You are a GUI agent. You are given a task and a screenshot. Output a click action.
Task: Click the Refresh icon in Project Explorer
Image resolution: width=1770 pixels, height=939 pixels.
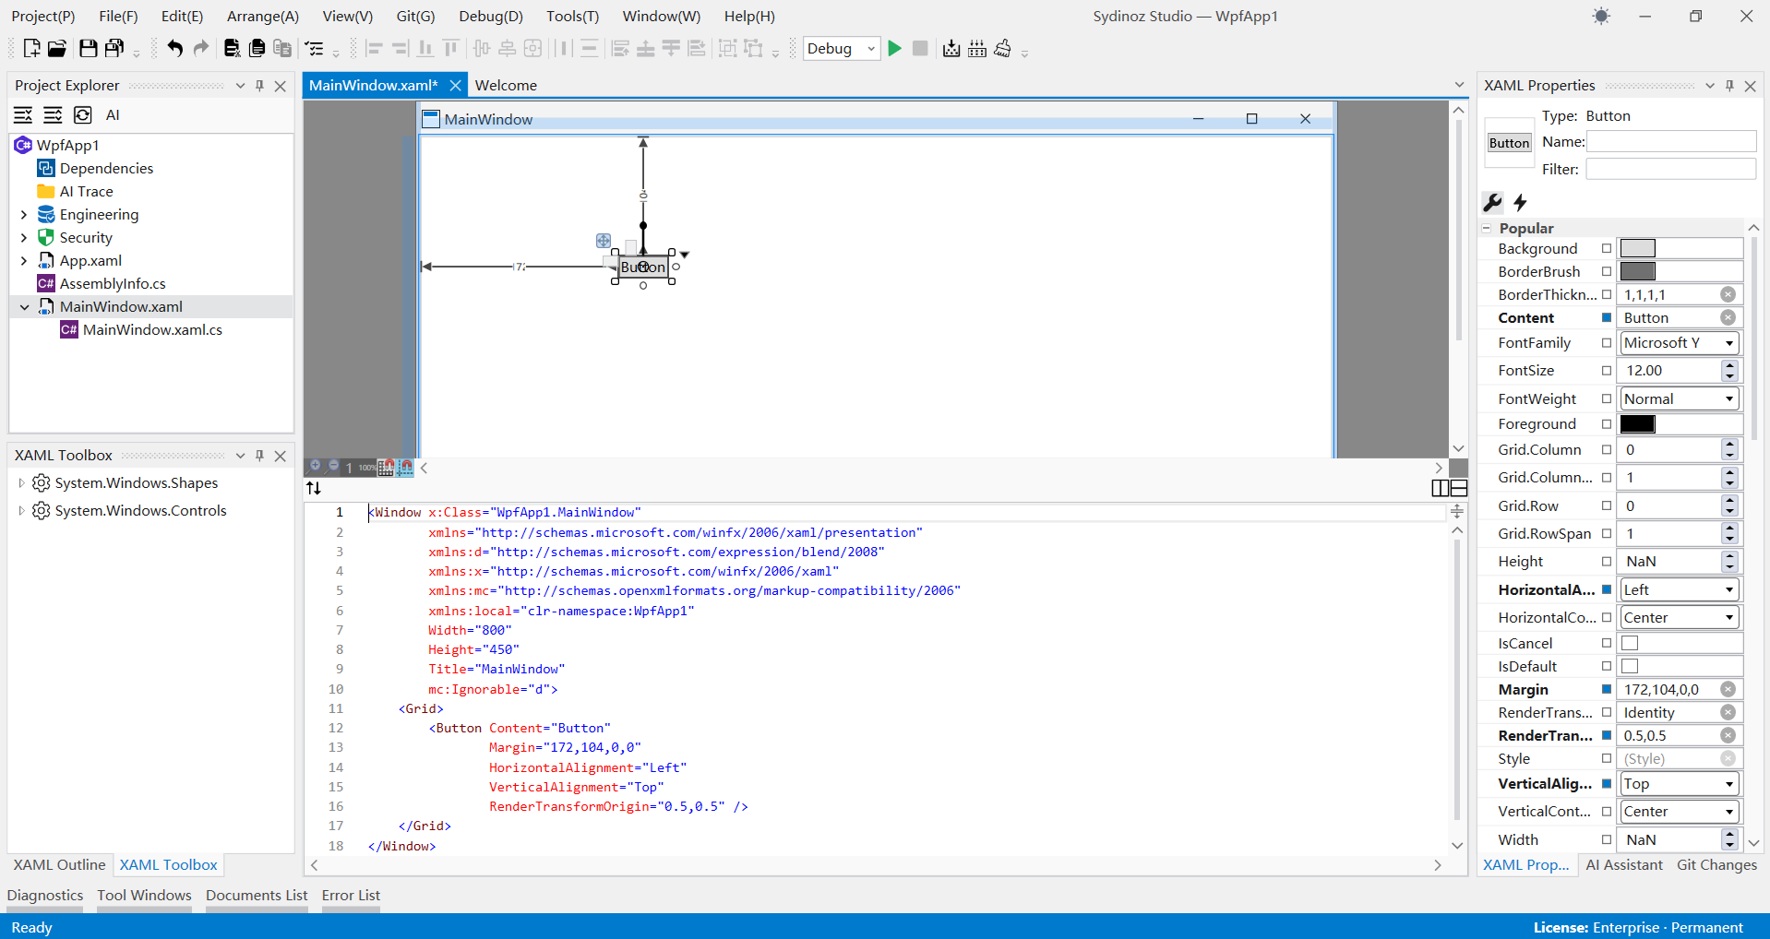[83, 114]
